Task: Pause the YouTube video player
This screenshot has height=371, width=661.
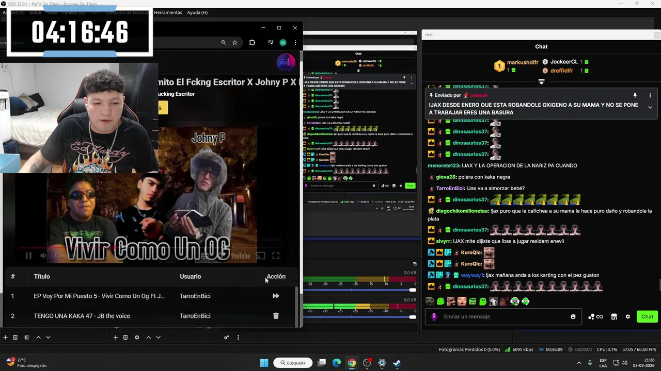Action: coord(28,256)
